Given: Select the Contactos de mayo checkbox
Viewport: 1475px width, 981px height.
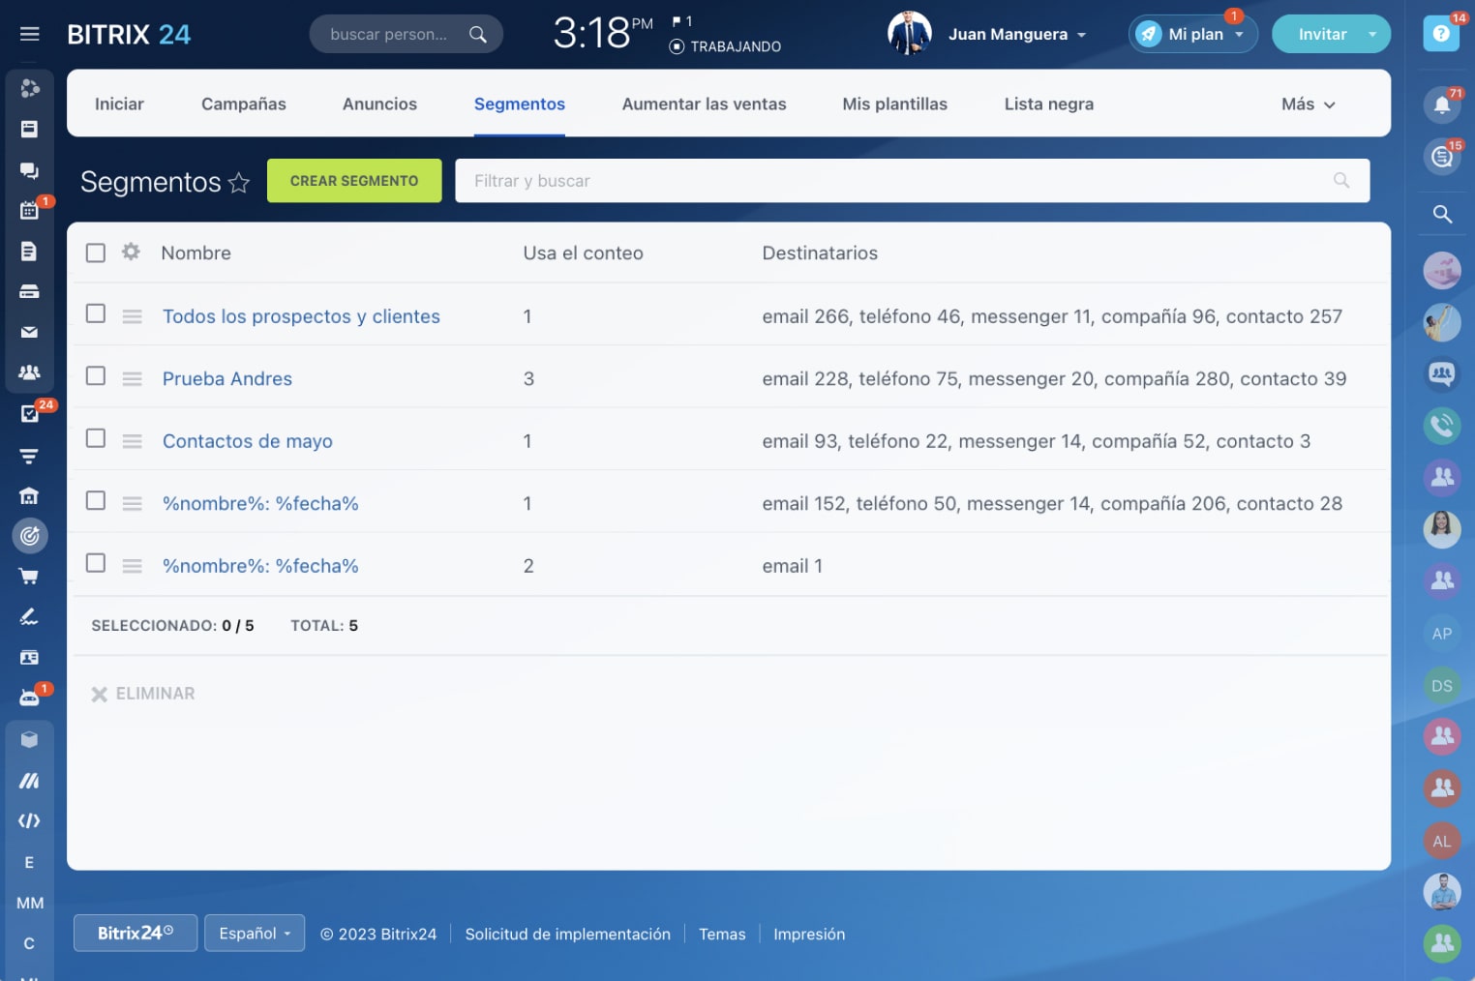Looking at the screenshot, I should [96, 438].
